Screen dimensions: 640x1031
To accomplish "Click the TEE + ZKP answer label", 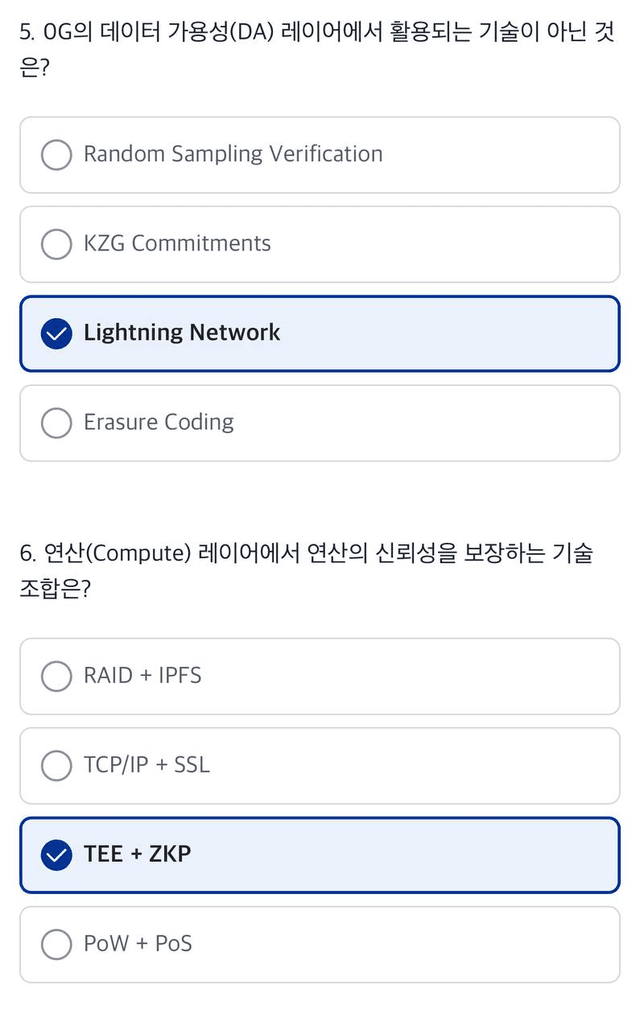I will click(138, 854).
